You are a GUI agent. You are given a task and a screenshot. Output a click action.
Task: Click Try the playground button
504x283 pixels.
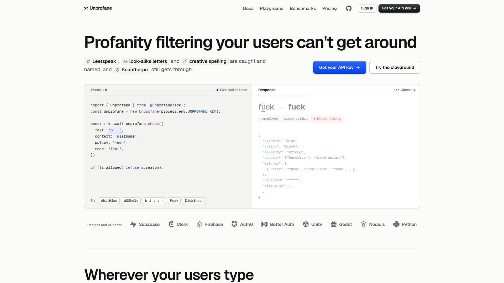pos(394,67)
